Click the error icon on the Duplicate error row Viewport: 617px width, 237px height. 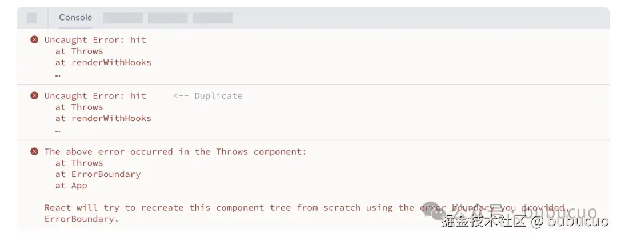point(34,96)
